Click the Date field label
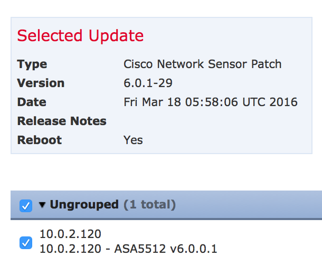Viewport: 322px width, 266px height. 32,102
